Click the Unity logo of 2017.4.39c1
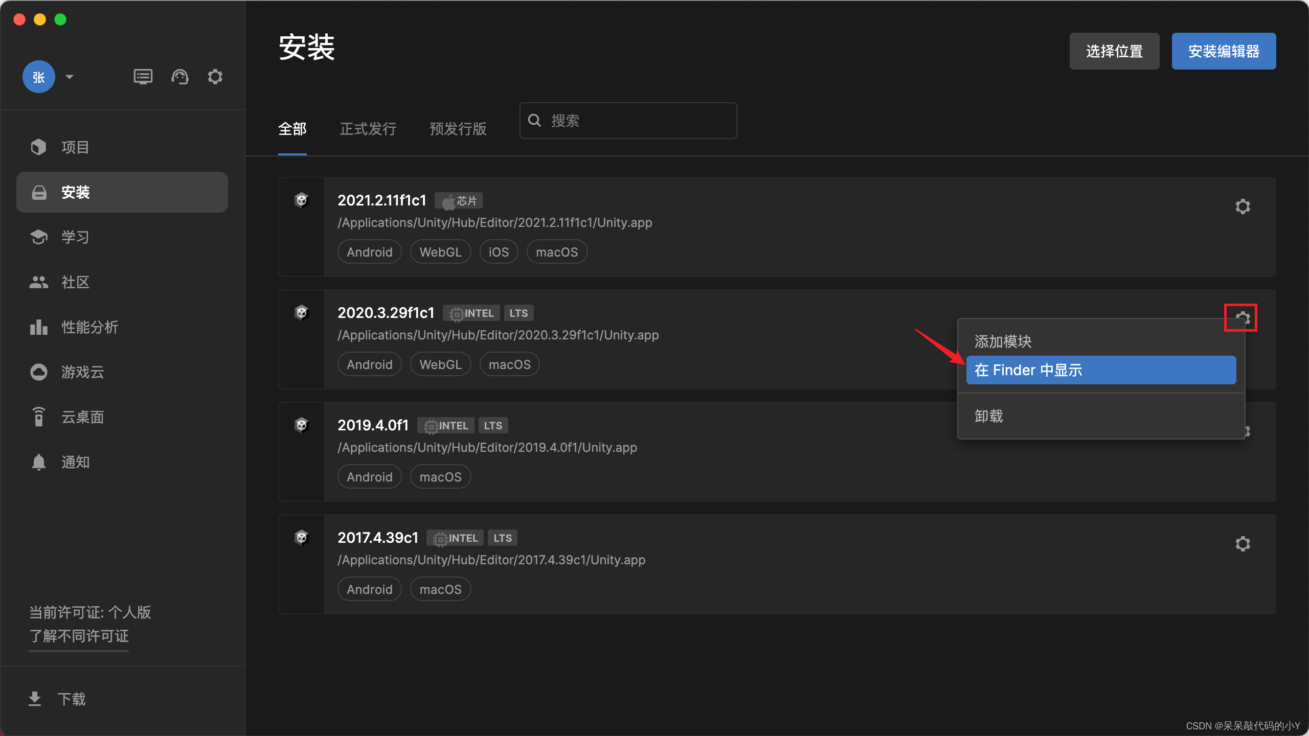1309x736 pixels. (302, 538)
